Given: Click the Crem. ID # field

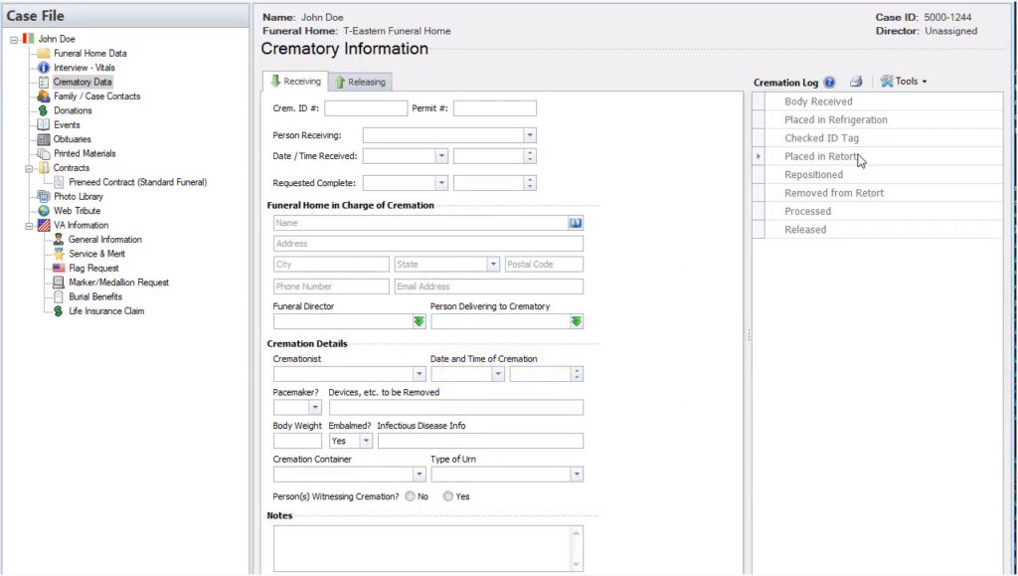Looking at the screenshot, I should pyautogui.click(x=366, y=108).
